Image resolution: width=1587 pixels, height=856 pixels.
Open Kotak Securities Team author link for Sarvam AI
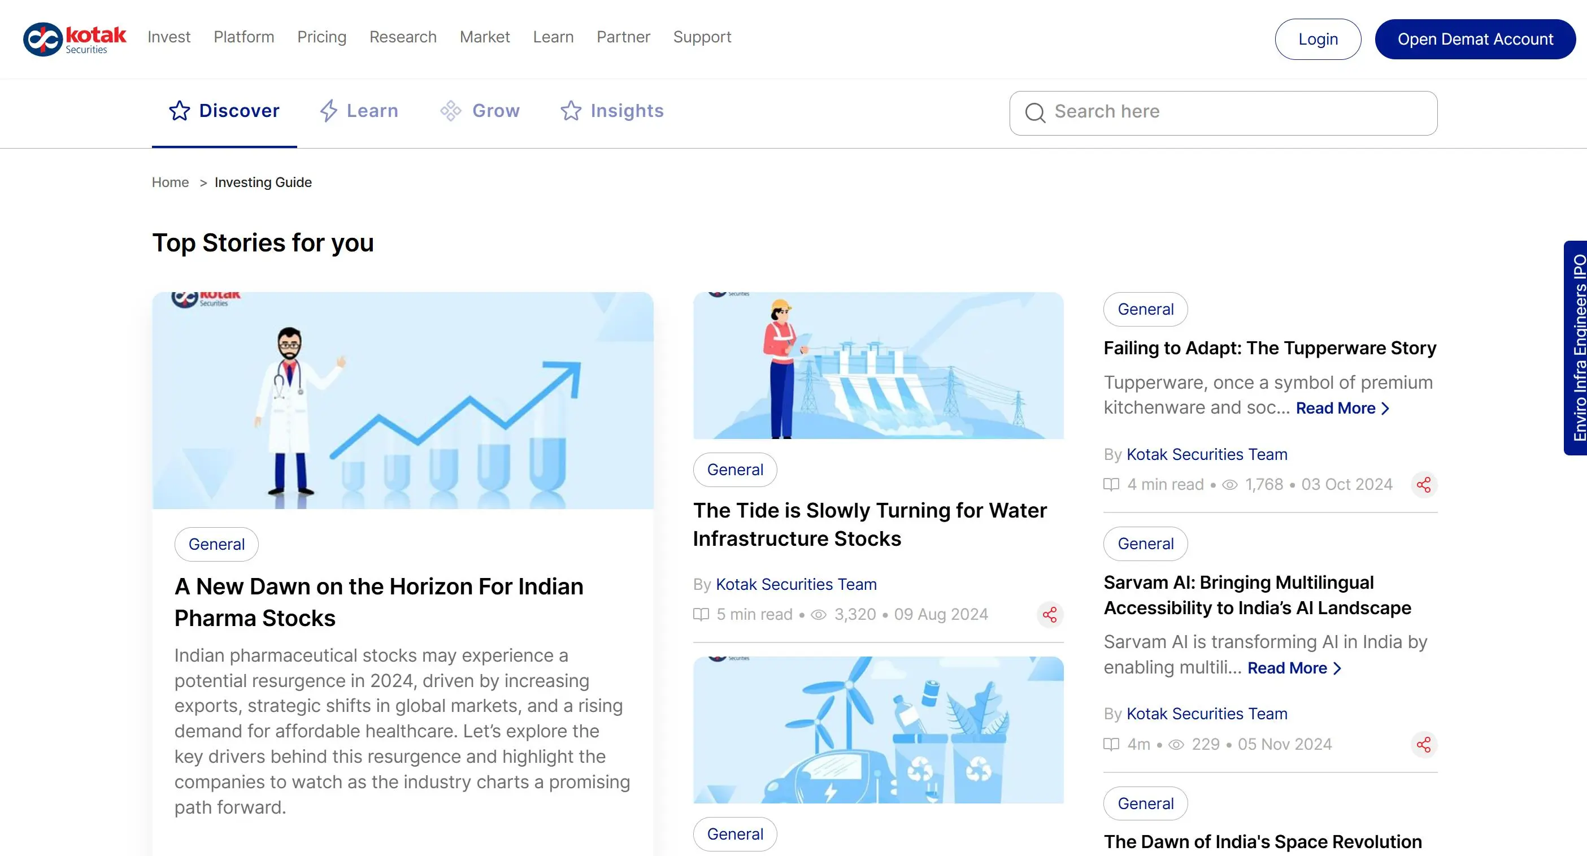coord(1207,714)
